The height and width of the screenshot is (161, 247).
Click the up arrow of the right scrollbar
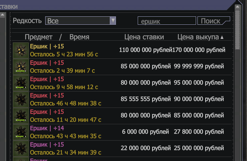point(237,7)
